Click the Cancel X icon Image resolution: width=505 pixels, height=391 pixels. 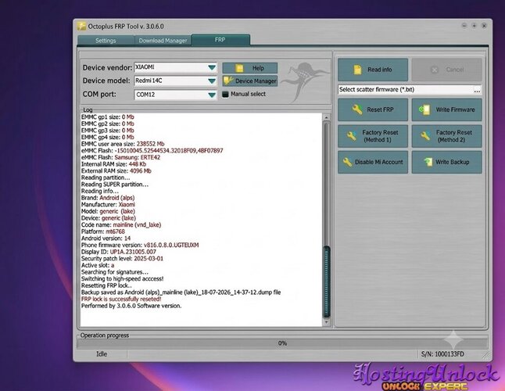[x=435, y=70]
